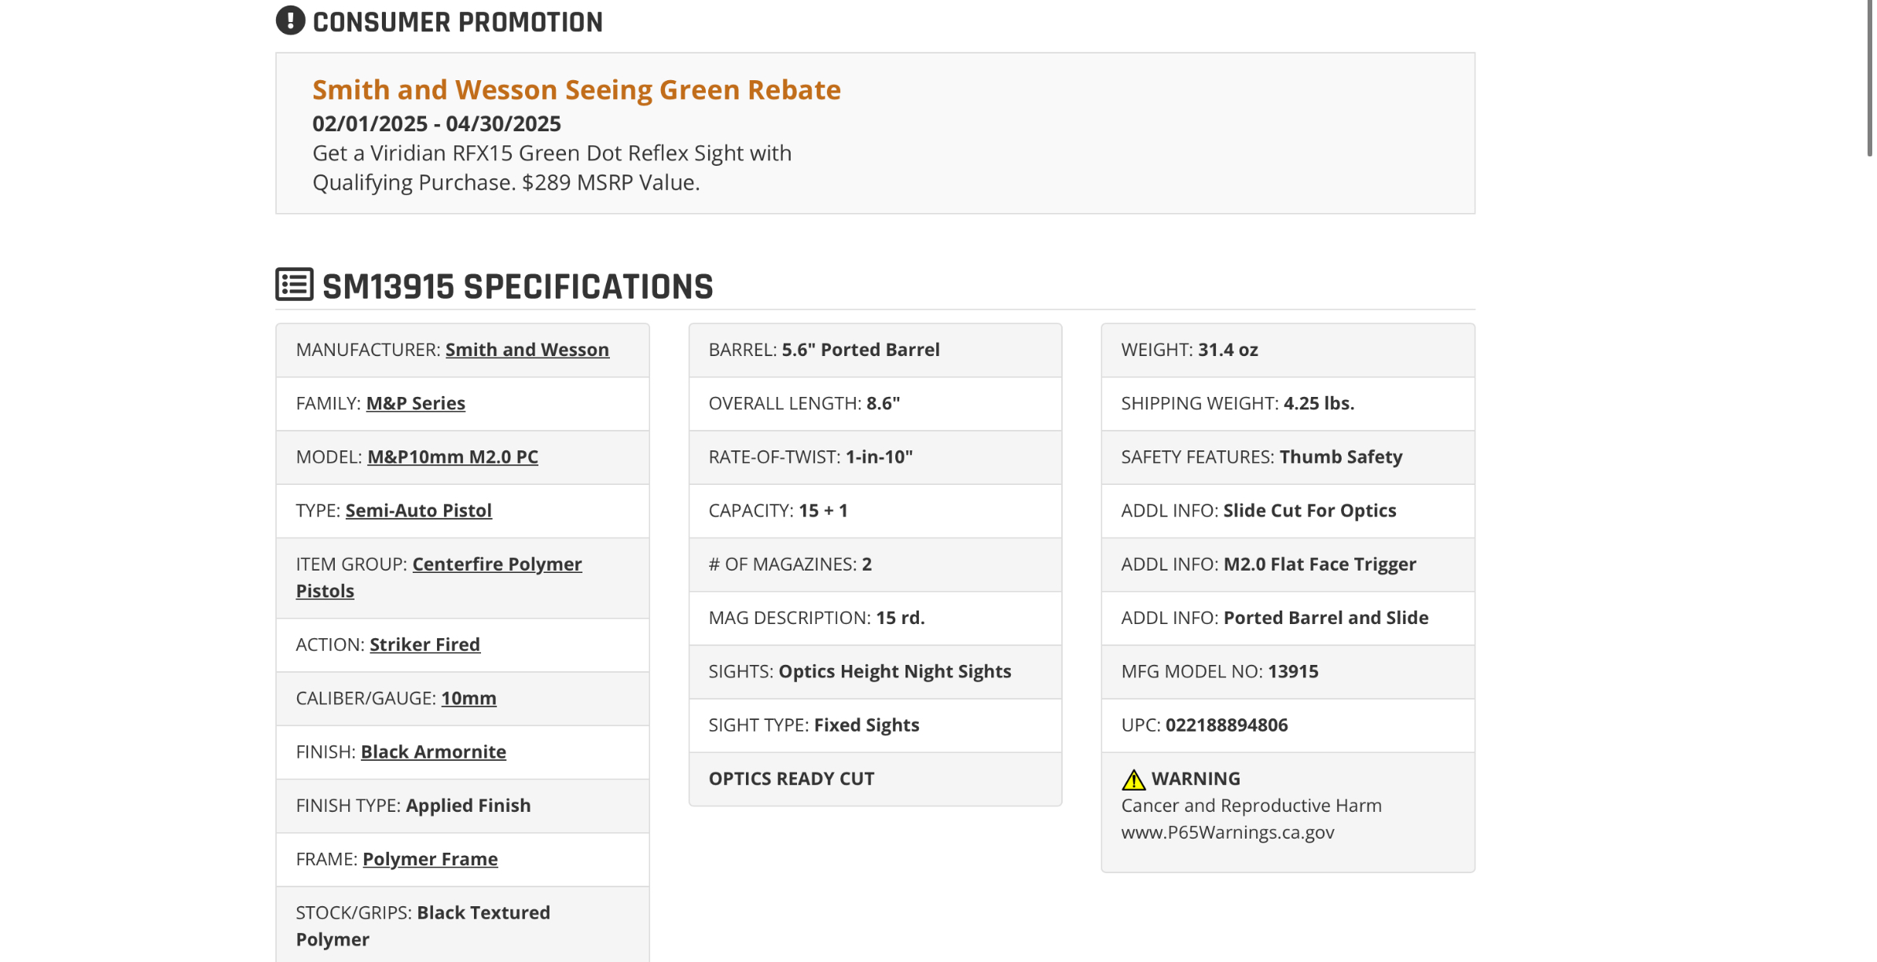1877x962 pixels.
Task: Open the Black Armornite finish link
Action: 433,752
